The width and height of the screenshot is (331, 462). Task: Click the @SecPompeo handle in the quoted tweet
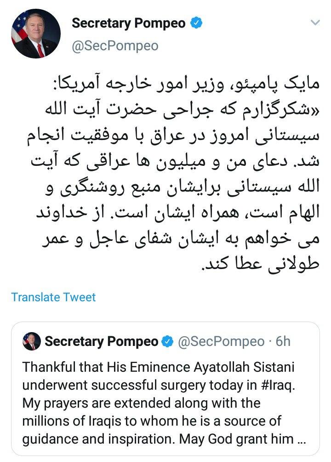pos(221,342)
